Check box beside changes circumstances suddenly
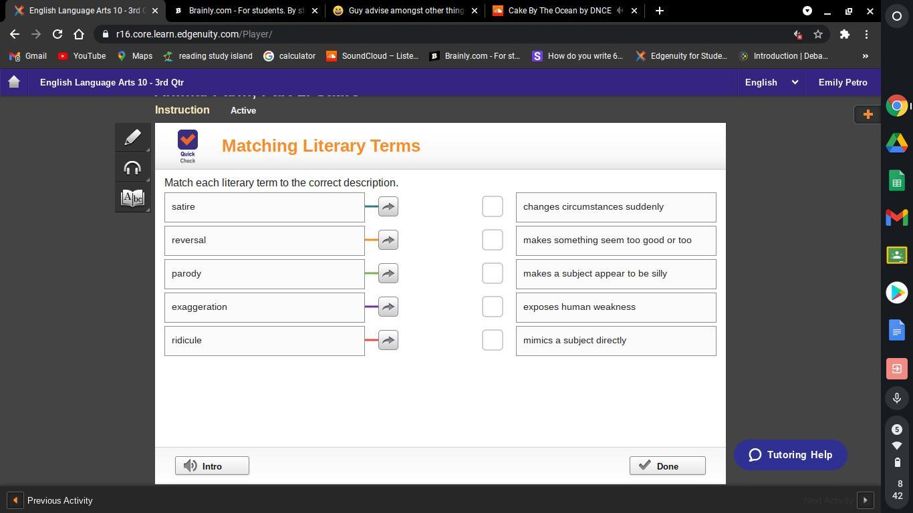The height and width of the screenshot is (513, 913). pos(493,207)
